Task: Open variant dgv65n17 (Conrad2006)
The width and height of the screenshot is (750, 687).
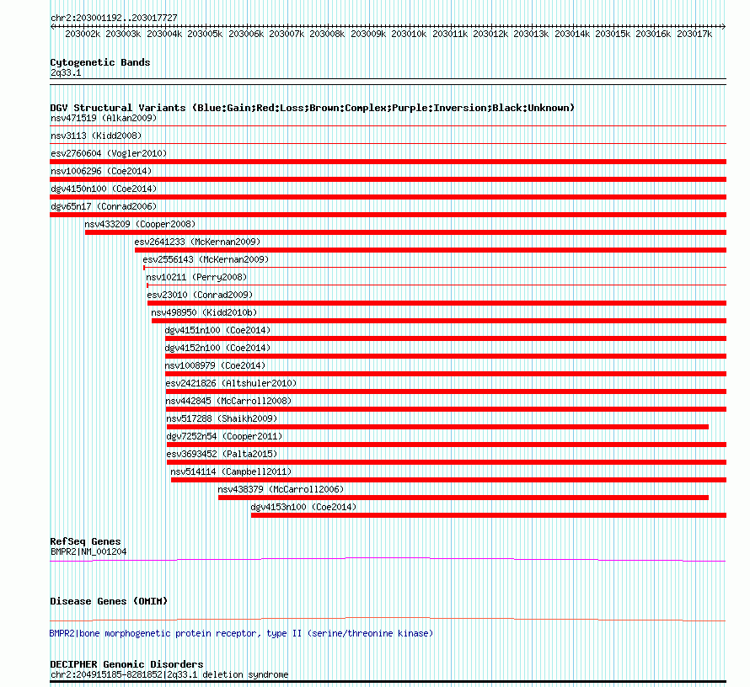Action: (x=104, y=206)
